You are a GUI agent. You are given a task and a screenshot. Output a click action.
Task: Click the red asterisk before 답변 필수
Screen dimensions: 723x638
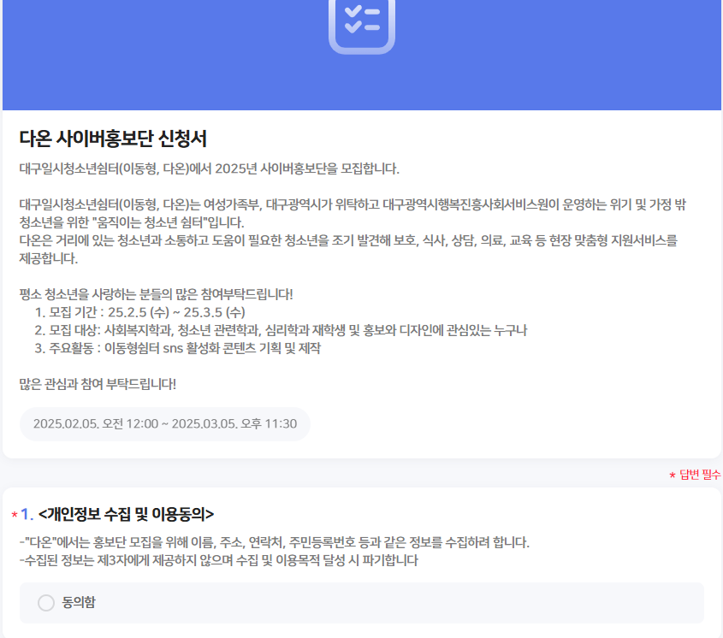[673, 476]
